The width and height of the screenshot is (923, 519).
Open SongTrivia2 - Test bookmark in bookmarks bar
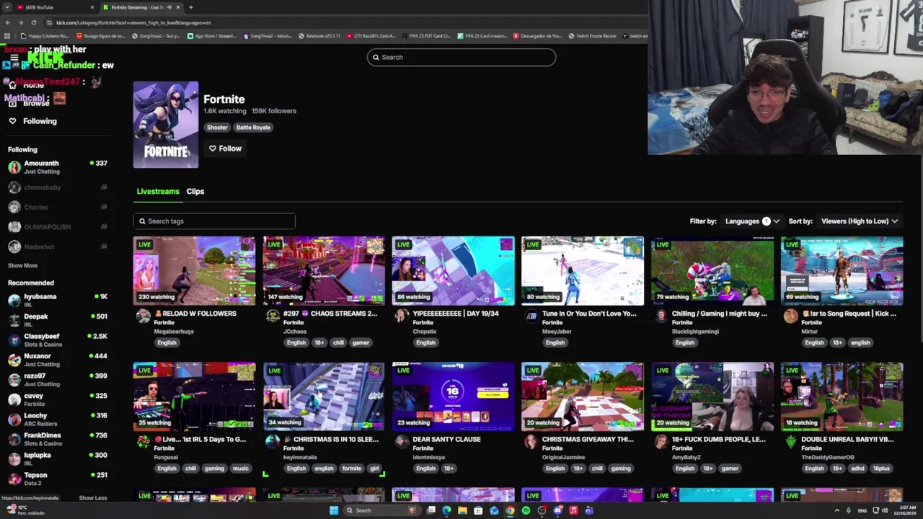pyautogui.click(x=155, y=36)
